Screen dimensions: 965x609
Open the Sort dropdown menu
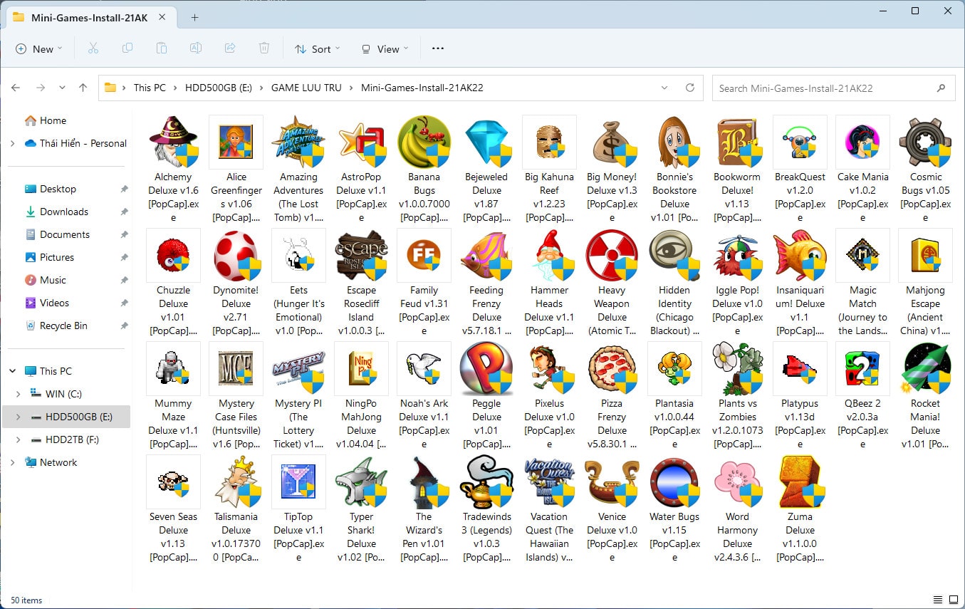(318, 48)
